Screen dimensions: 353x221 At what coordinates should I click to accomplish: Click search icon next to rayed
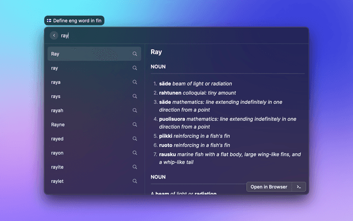pyautogui.click(x=135, y=139)
